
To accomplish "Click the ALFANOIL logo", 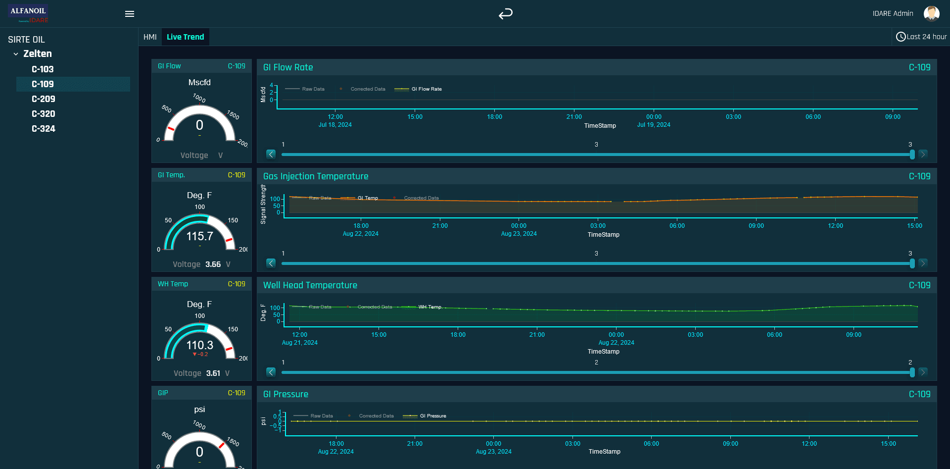I will click(29, 13).
